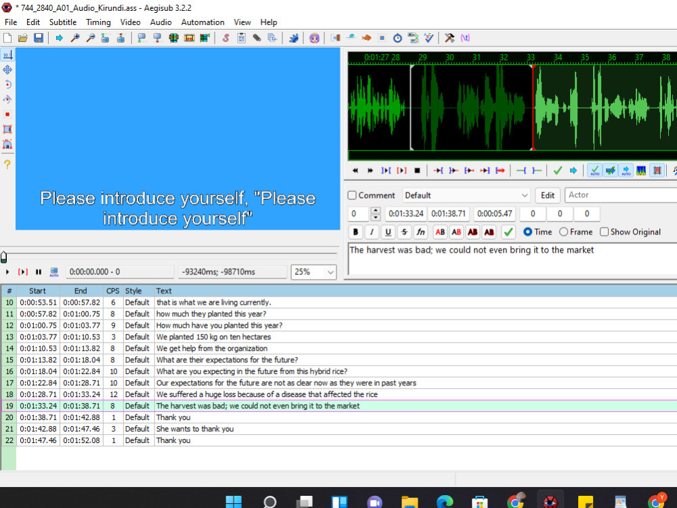Image resolution: width=677 pixels, height=508 pixels.
Task: Toggle audio auto-scroll button
Action: pyautogui.click(x=626, y=171)
